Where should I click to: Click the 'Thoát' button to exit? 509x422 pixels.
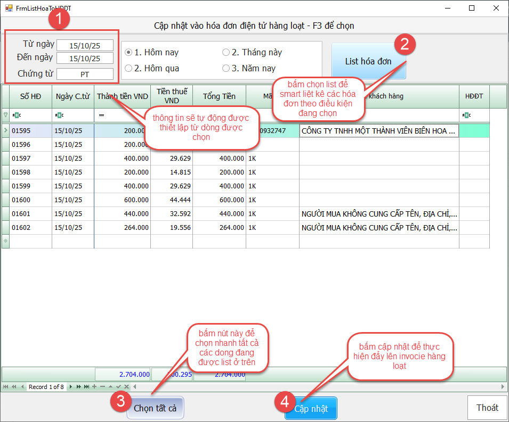(x=487, y=408)
